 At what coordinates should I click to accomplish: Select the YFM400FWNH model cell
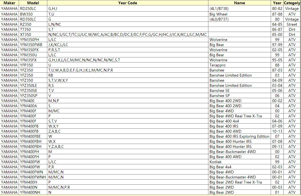pyautogui.click(x=33, y=177)
